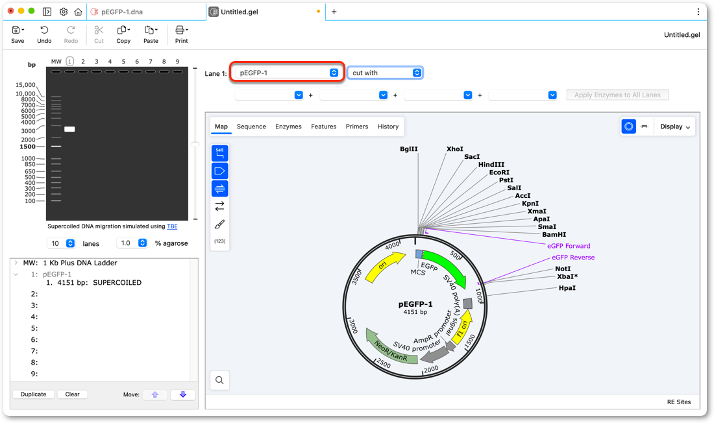Image resolution: width=714 pixels, height=423 pixels.
Task: Move lane down with arrow button
Action: (x=183, y=394)
